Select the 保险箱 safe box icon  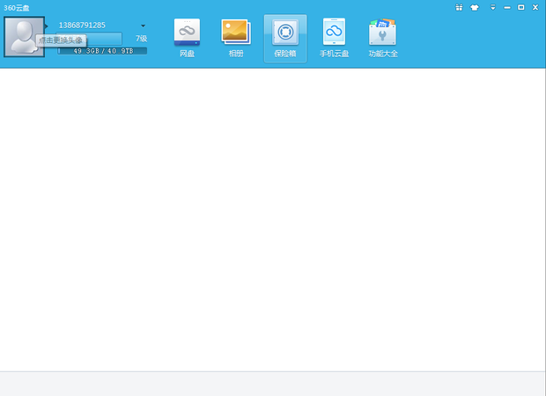tap(285, 39)
